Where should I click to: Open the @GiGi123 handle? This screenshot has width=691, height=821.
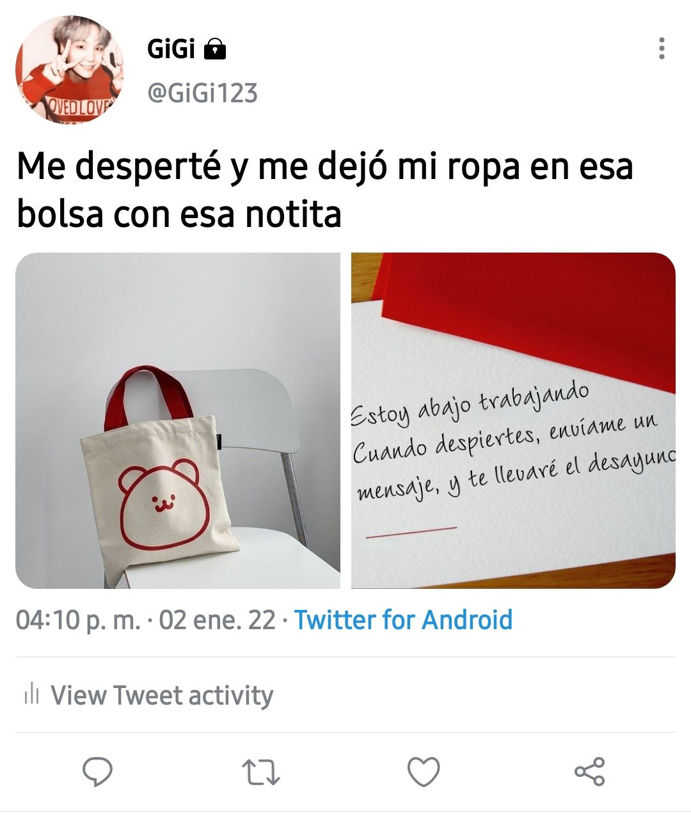click(x=202, y=93)
